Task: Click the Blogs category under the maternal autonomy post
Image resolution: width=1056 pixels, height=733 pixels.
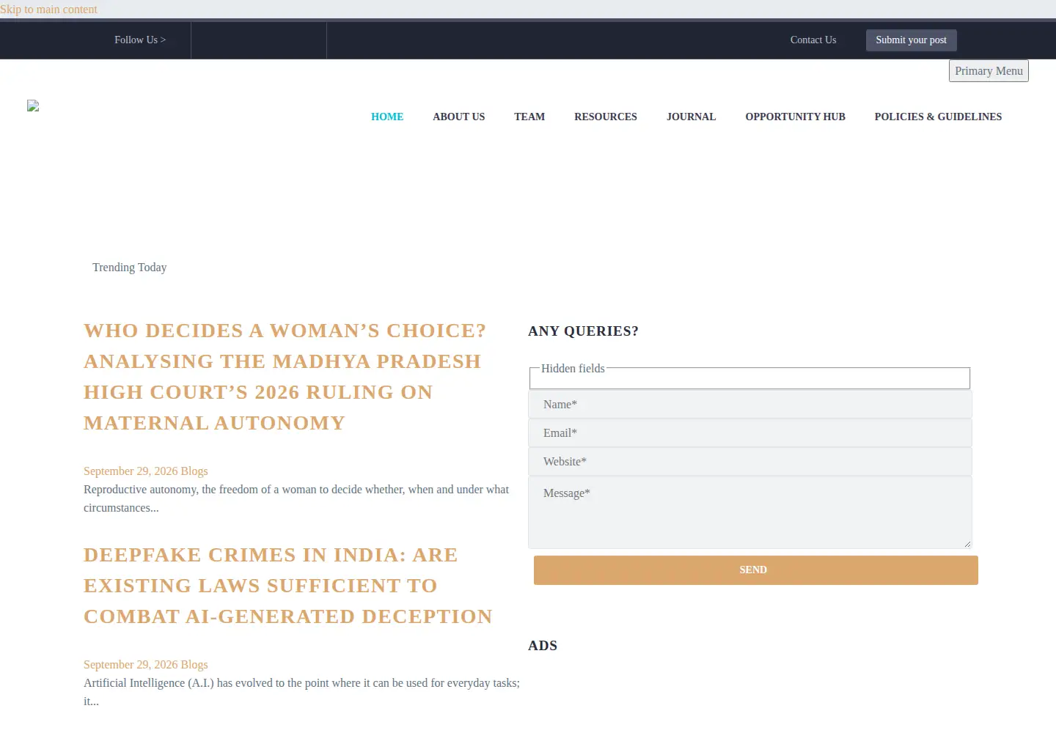Action: point(194,471)
